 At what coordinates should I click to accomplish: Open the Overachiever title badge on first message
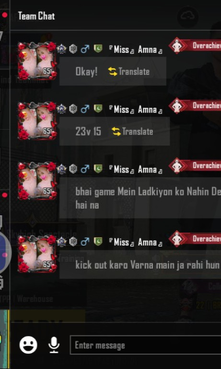point(195,46)
